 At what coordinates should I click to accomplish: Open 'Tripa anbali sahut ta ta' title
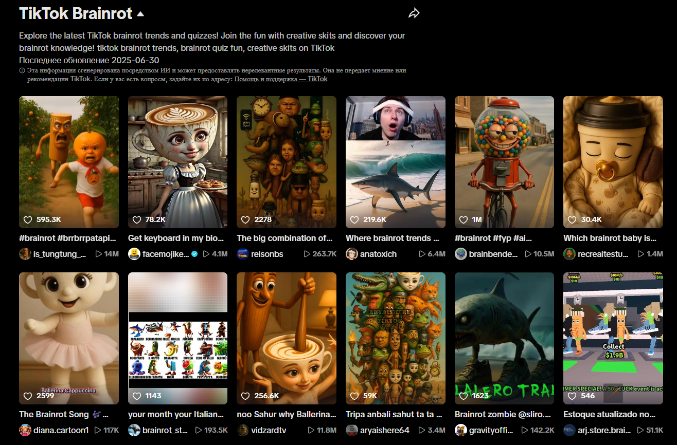click(394, 414)
